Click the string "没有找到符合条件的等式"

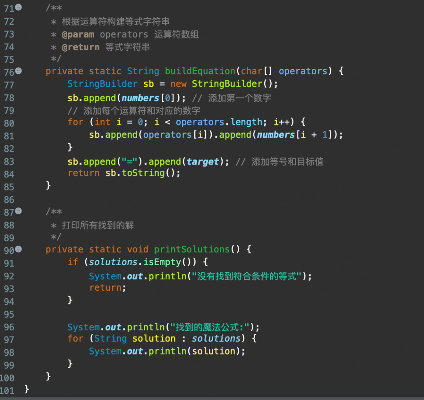(x=247, y=276)
